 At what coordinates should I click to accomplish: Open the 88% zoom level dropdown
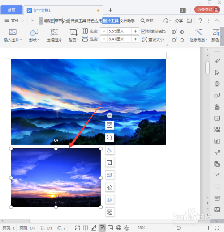click(x=143, y=228)
